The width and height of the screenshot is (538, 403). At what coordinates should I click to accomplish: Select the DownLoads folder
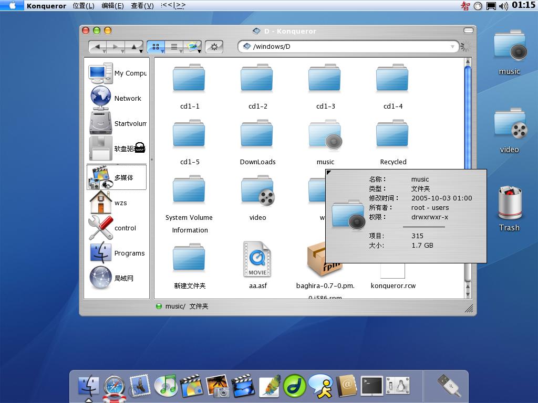(x=257, y=142)
